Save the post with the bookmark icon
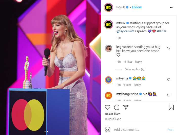 [x=171, y=107]
